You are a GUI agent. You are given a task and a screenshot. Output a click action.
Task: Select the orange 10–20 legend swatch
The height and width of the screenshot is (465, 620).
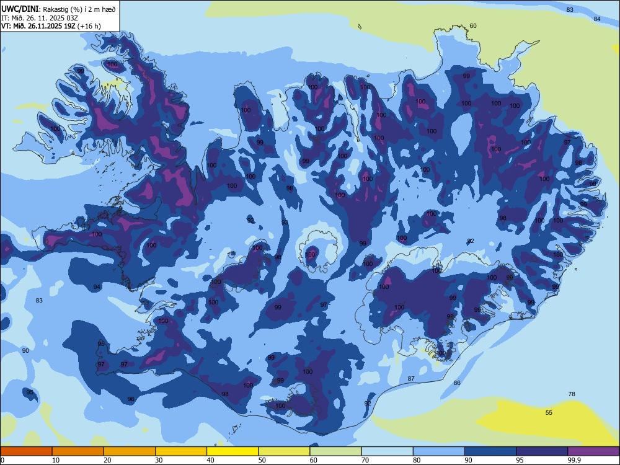78,451
